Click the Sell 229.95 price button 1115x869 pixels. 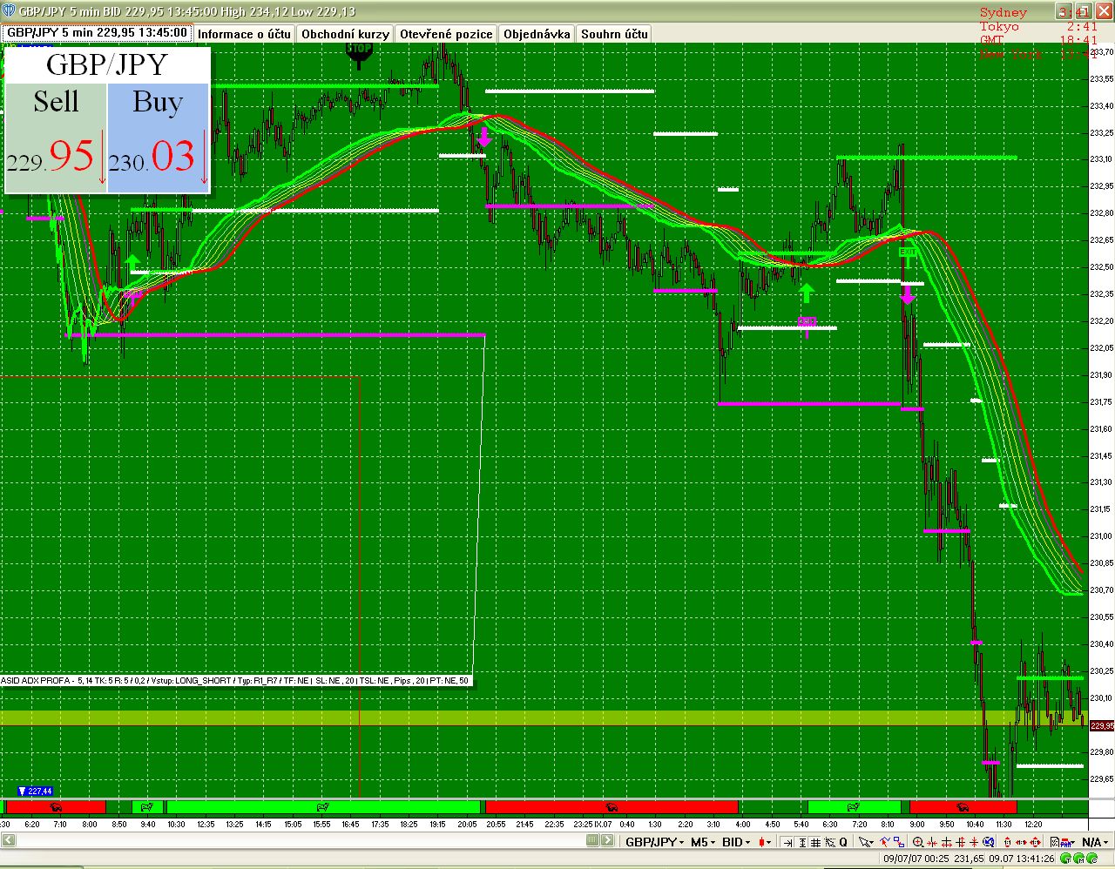(56, 138)
